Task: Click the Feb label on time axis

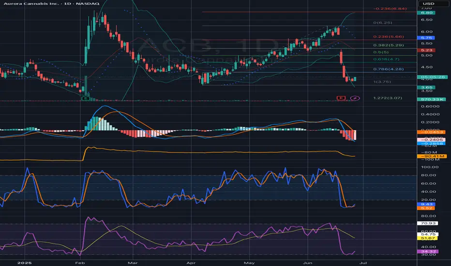Action: point(80,263)
